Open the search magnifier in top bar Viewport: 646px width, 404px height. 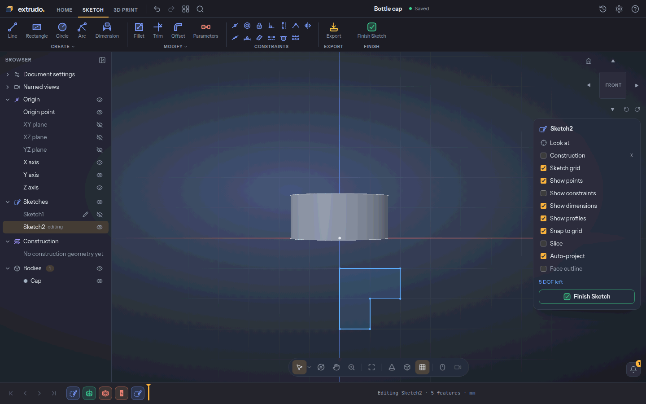tap(200, 9)
